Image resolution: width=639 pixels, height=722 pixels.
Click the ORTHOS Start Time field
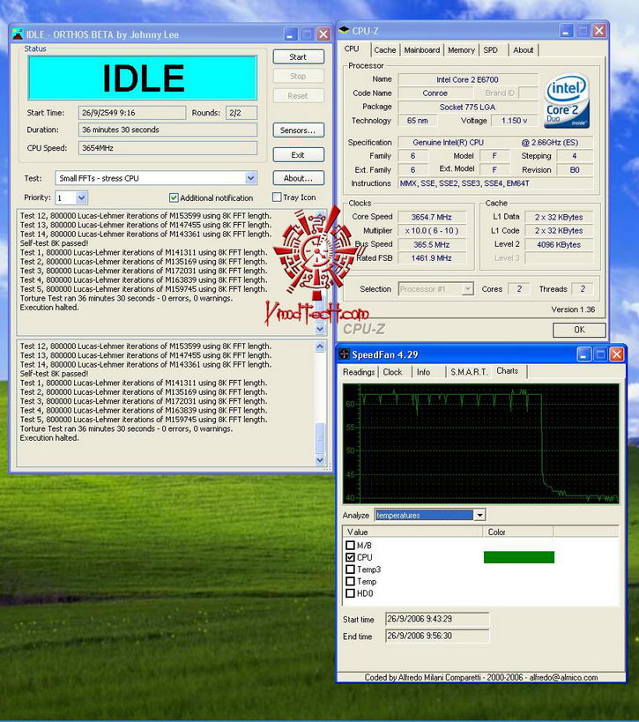tap(131, 113)
